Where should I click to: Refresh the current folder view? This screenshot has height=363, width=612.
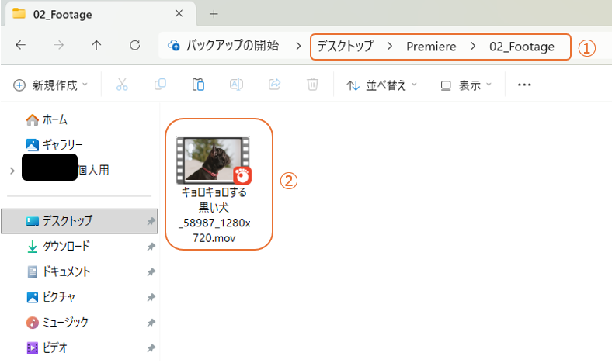coord(134,46)
